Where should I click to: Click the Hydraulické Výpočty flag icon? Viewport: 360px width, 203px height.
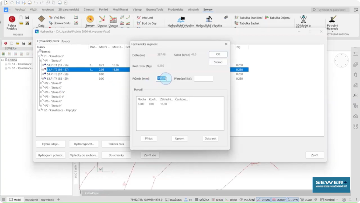[181, 20]
